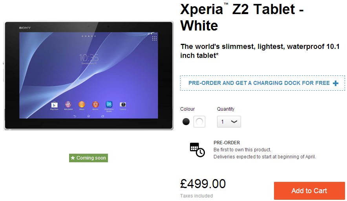Click the Xperia Z2 Tablet product image
The width and height of the screenshot is (347, 201).
point(89,75)
